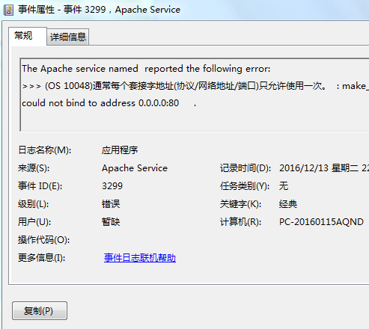Viewport: 369px width, 329px height.
Task: Click the keyword value 经典
Action: [288, 204]
